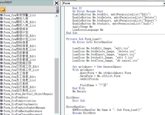
Task: Select Form_SysFrmBackupDatabase module
Action: point(23,111)
